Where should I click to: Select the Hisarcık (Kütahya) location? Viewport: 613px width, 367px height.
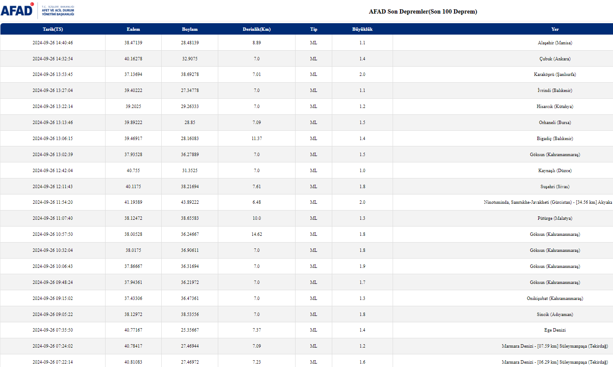(555, 106)
